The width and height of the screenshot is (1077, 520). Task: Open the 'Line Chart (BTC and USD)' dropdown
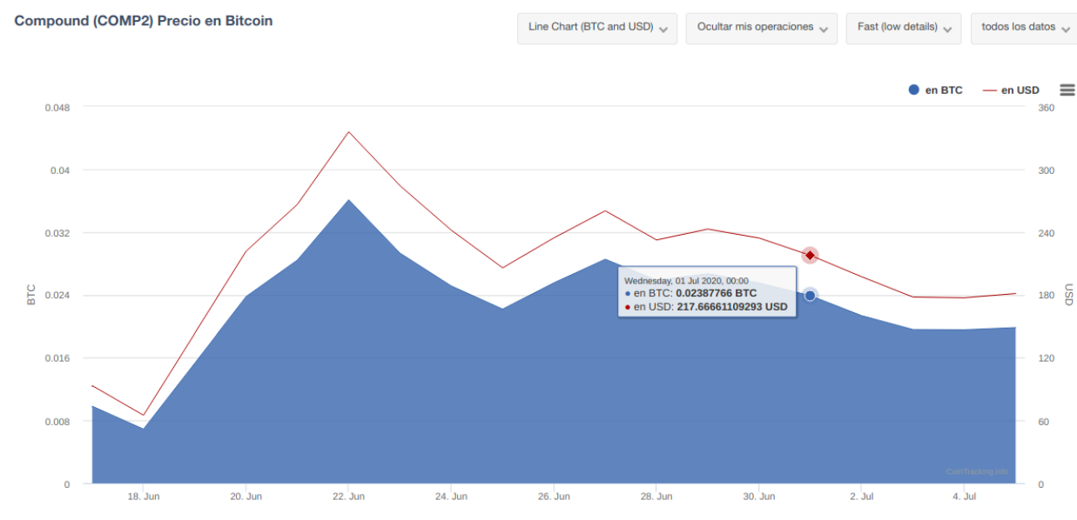[597, 27]
